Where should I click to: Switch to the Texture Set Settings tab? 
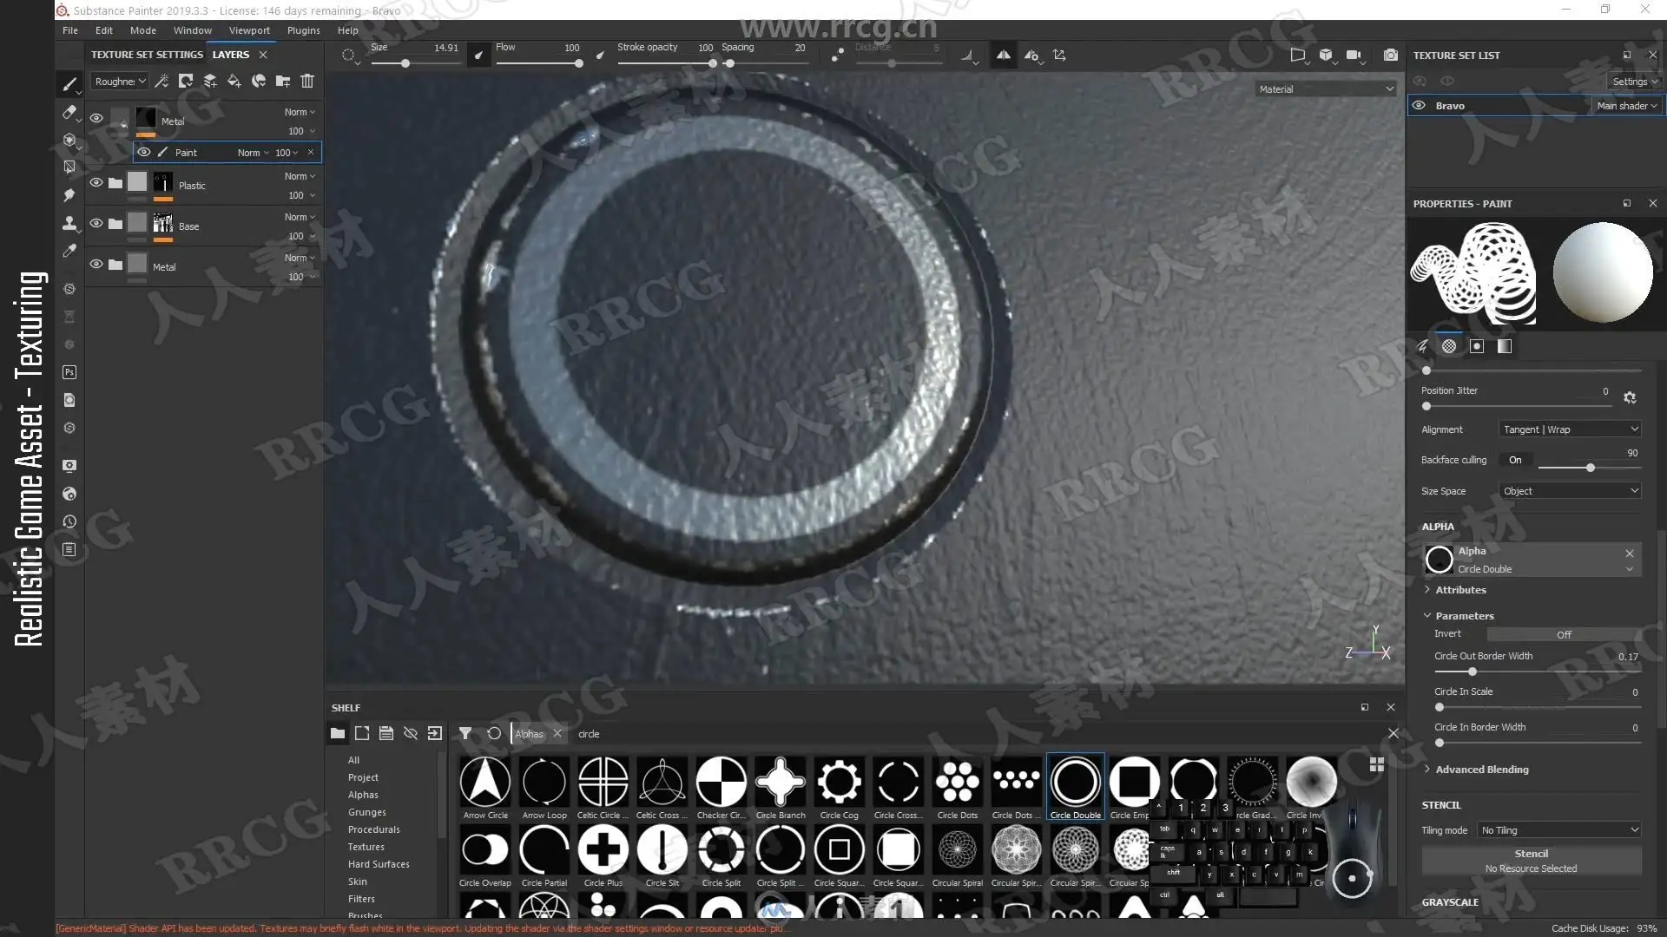point(147,54)
